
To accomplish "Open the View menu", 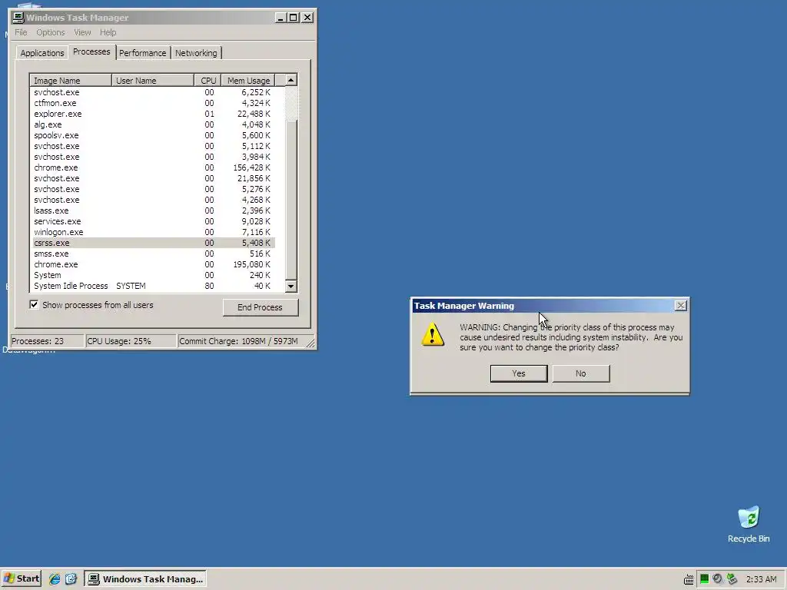I will (82, 32).
